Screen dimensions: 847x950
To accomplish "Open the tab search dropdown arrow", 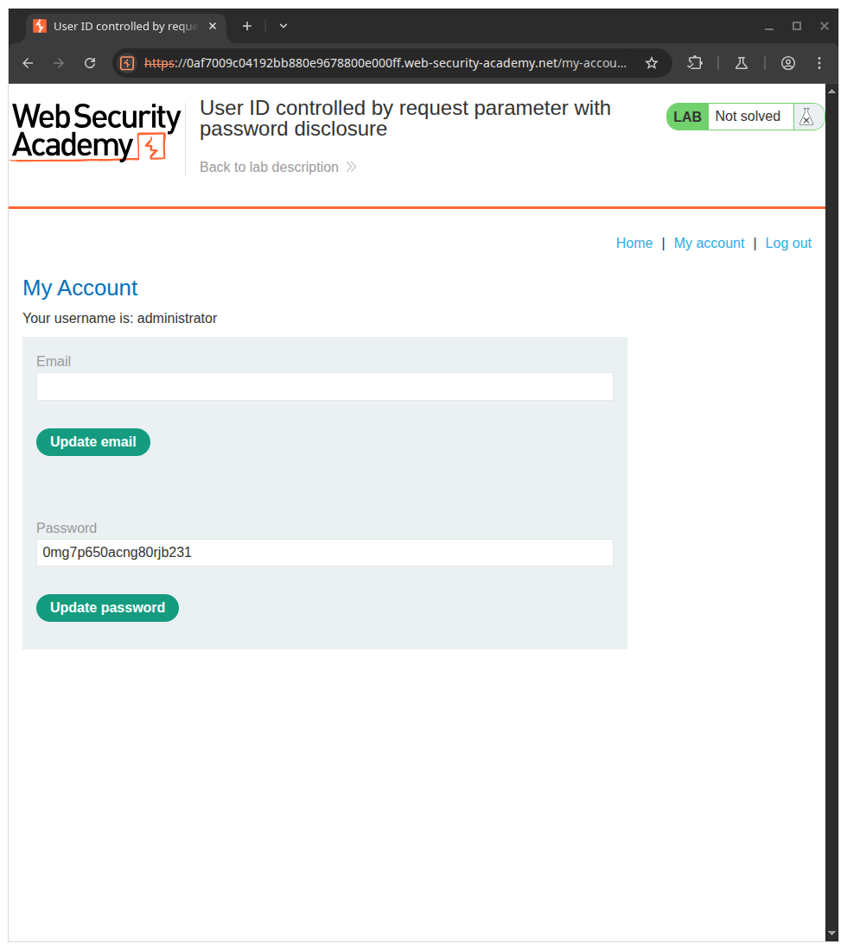I will point(283,26).
